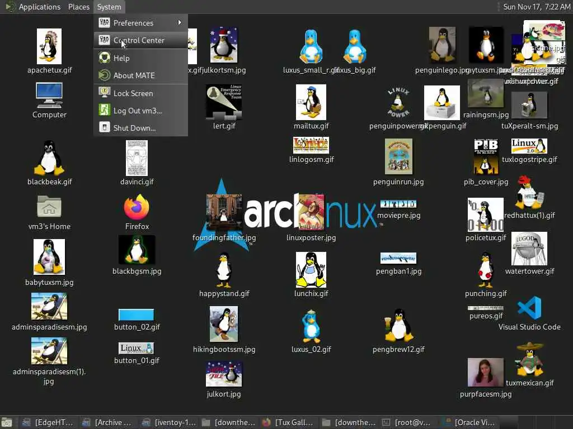Select the button_01.gif icon
573x429 pixels.
click(137, 349)
